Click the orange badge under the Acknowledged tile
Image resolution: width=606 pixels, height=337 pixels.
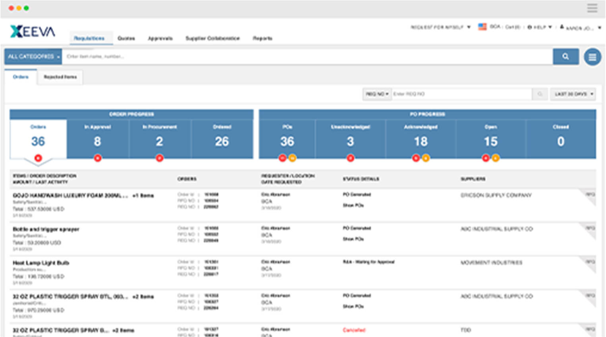tap(425, 158)
